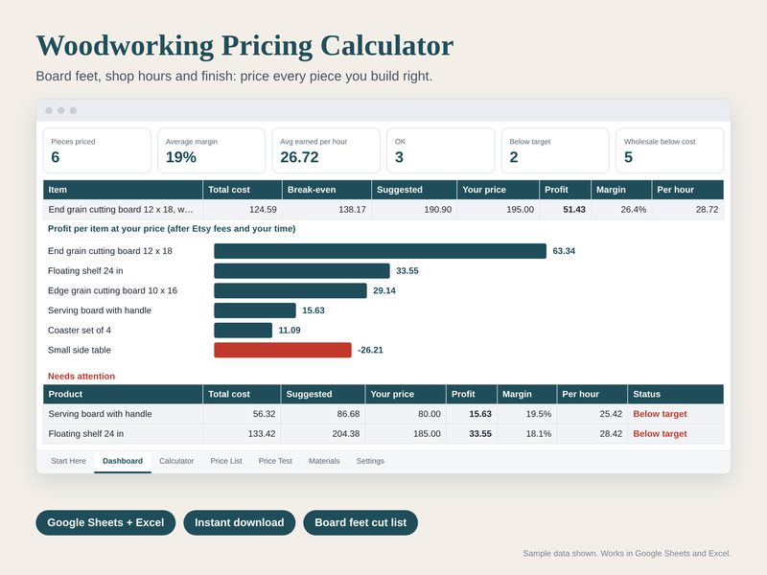Click the 185.00 your price cell
The width and height of the screenshot is (767, 575).
pyautogui.click(x=406, y=434)
